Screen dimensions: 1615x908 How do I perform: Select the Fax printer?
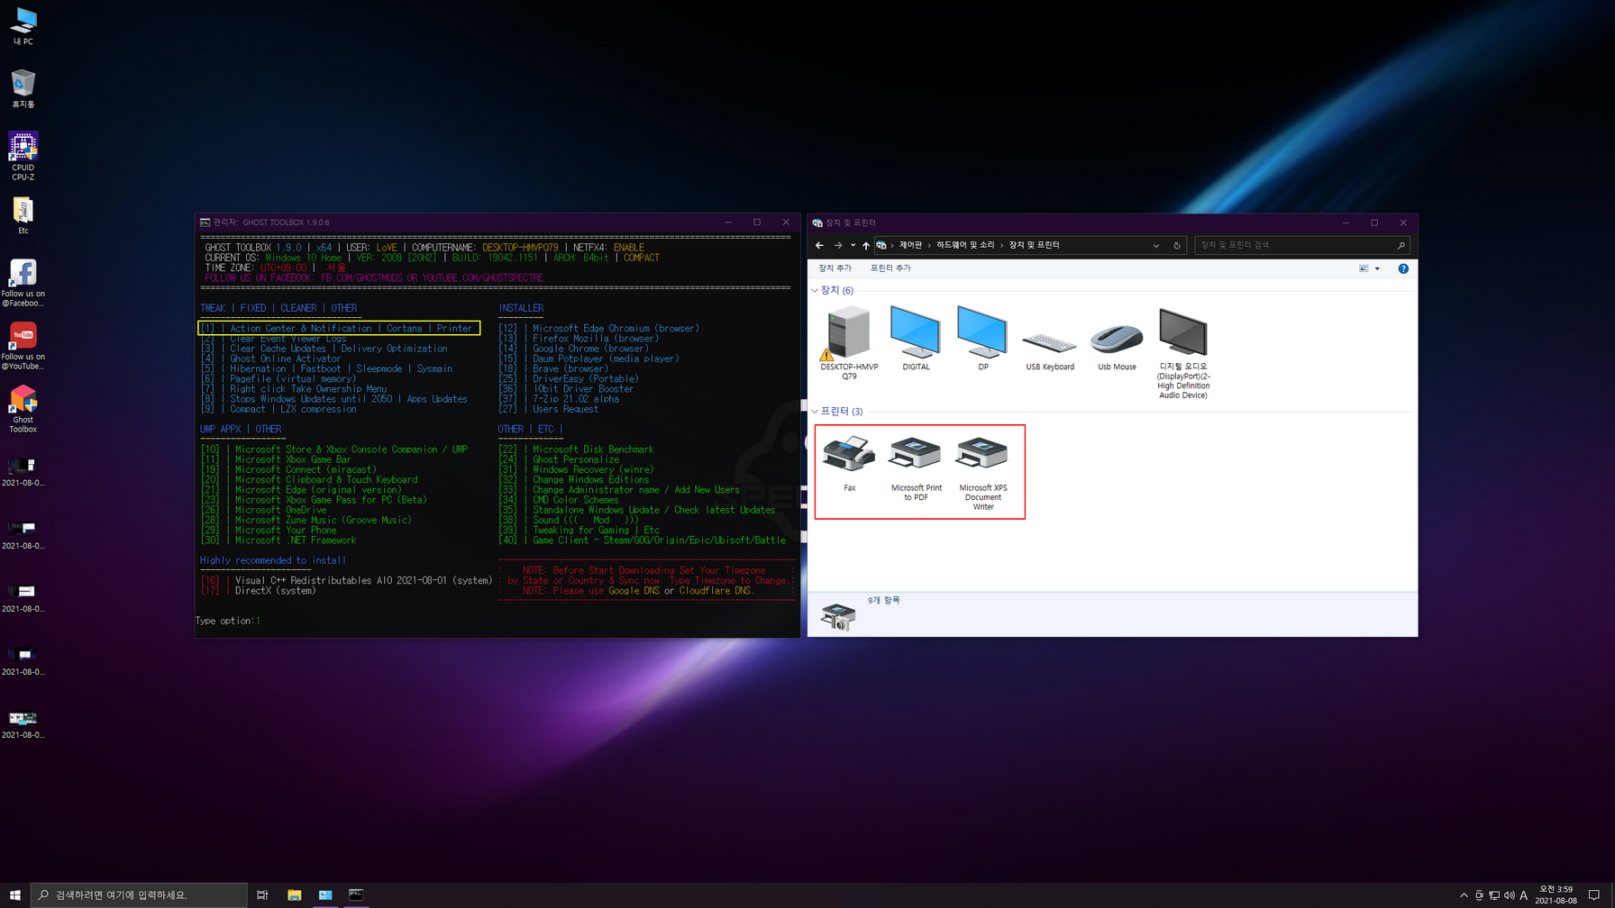[849, 464]
